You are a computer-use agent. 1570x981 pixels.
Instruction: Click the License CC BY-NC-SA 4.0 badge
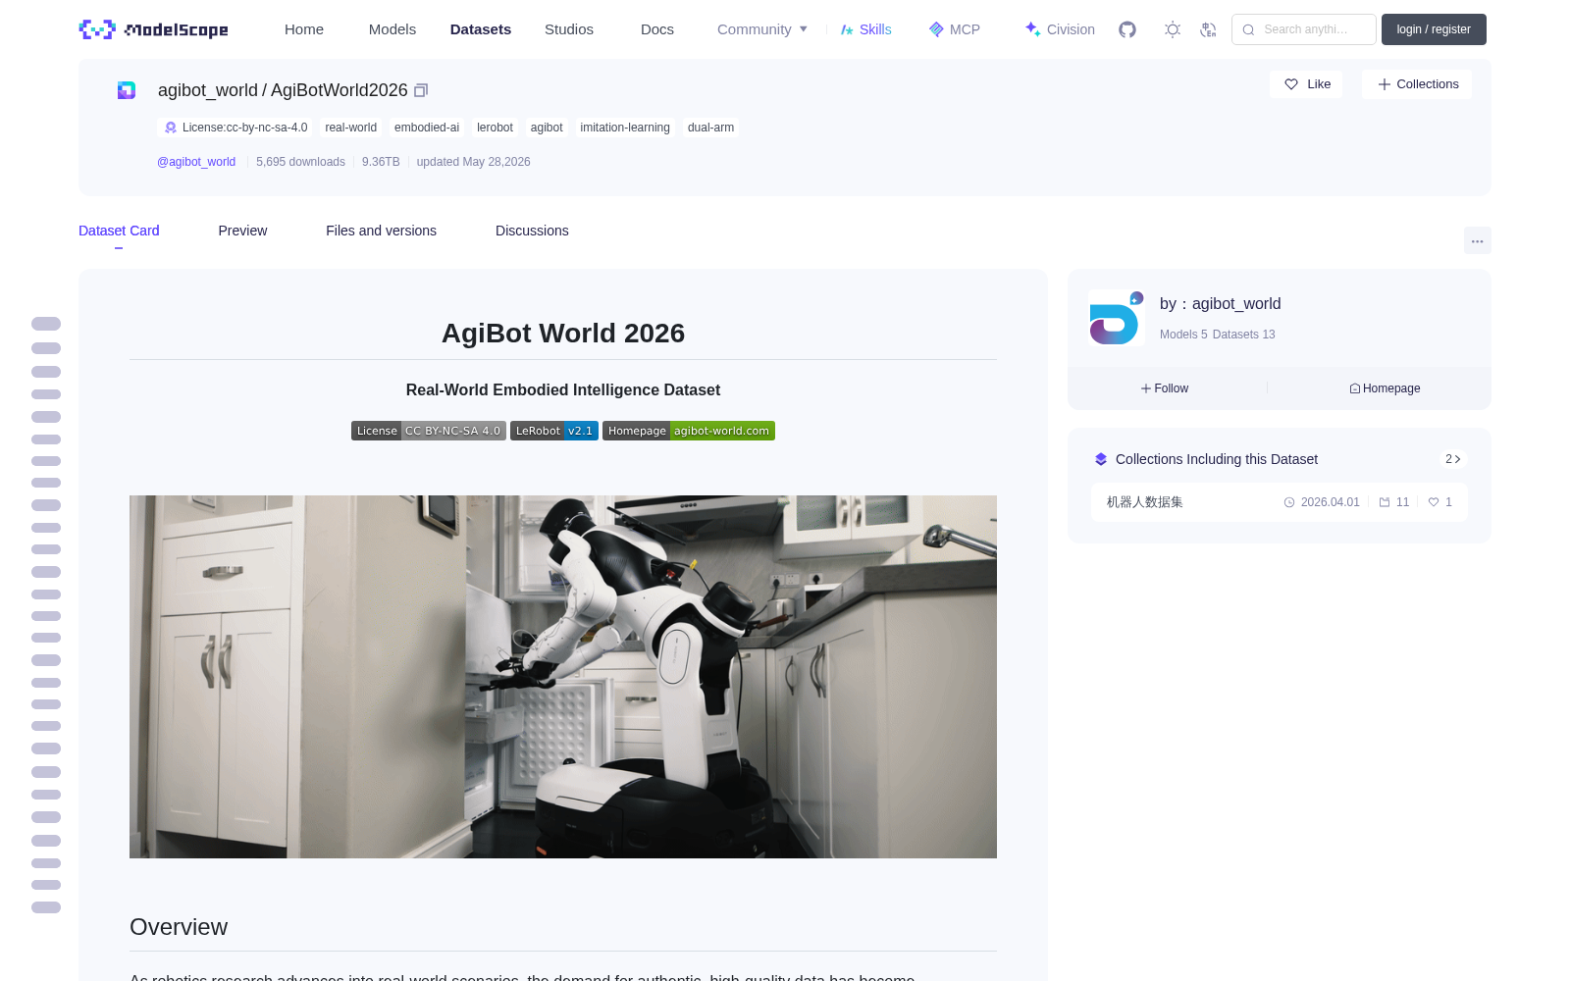pos(429,431)
